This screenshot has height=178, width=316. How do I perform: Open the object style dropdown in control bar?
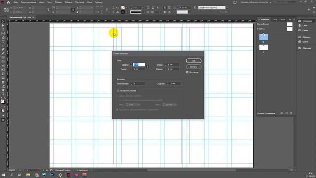coord(227,8)
